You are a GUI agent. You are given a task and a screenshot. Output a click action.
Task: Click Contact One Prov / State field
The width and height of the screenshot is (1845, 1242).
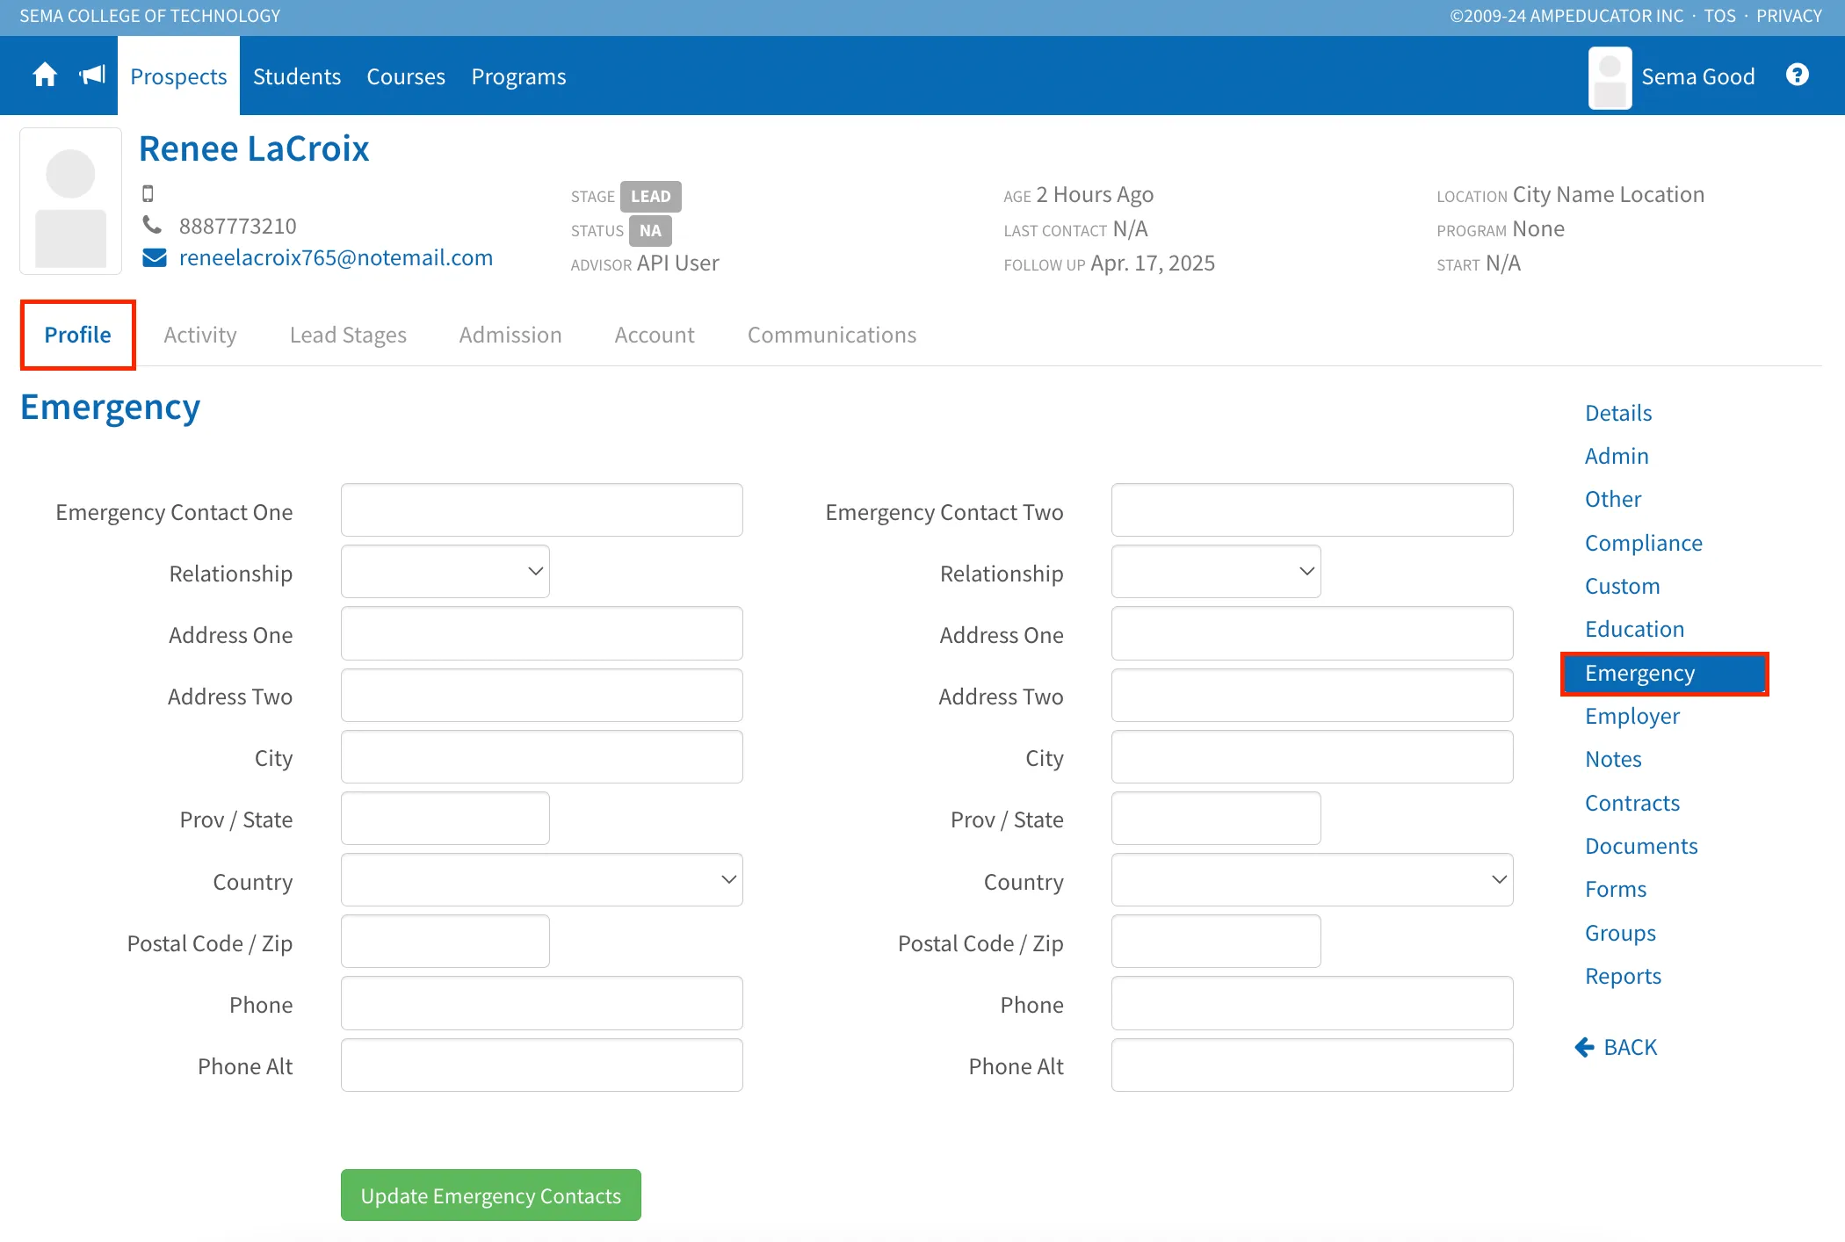445,819
